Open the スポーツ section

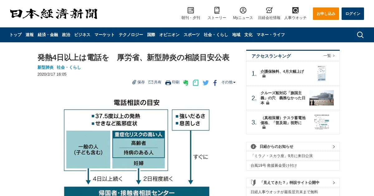click(x=192, y=35)
